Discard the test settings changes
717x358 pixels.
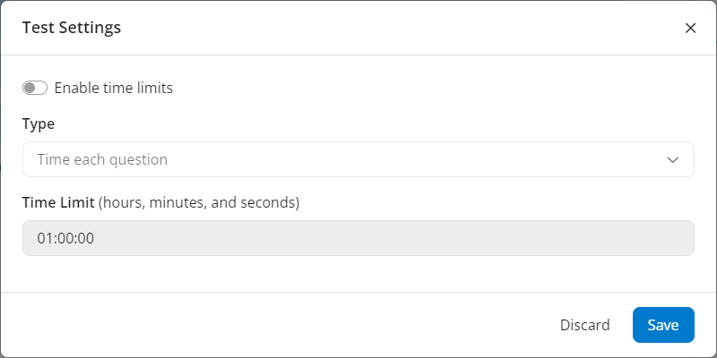(x=584, y=325)
